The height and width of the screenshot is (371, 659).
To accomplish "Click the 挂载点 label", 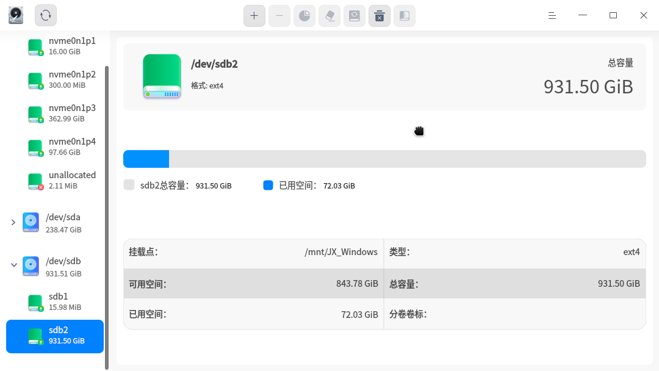I will coord(143,252).
